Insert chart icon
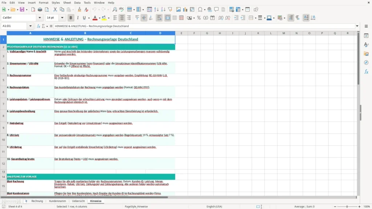372x209 pixels. click(185, 9)
